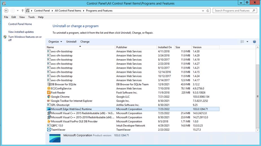Click the Uninstall toolbar button
The width and height of the screenshot is (261, 146).
click(71, 42)
